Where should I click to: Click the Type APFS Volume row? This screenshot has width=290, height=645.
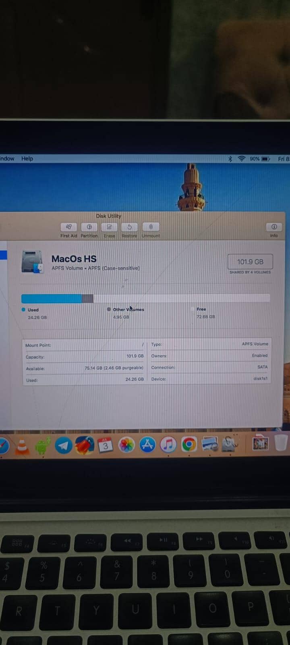click(x=209, y=344)
